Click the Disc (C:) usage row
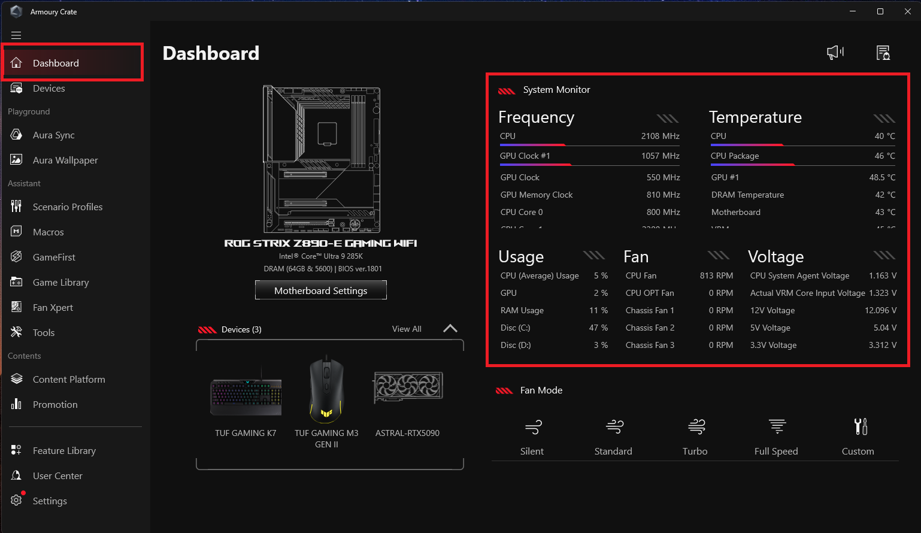Screen dimensions: 921x533 [x=554, y=328]
